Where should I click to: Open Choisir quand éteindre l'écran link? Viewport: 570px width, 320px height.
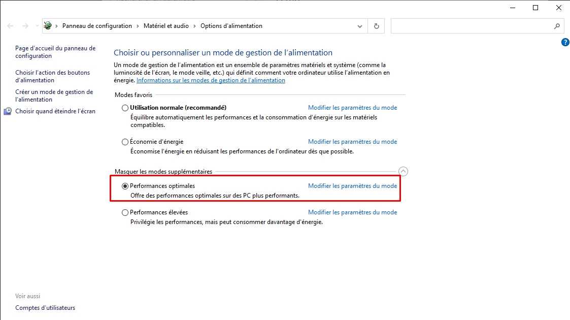pos(55,111)
